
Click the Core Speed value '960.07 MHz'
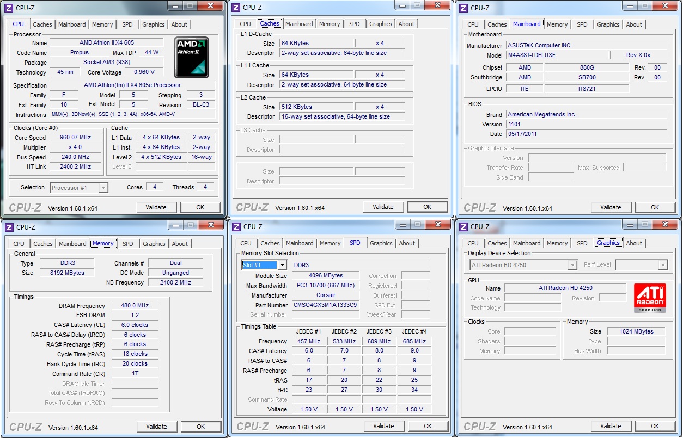coord(75,138)
